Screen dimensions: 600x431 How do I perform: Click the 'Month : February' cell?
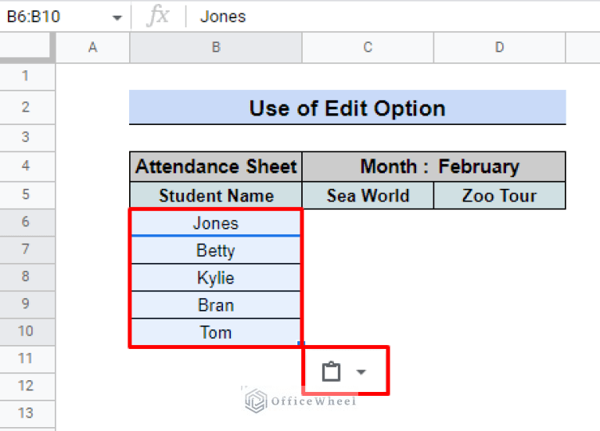[434, 166]
